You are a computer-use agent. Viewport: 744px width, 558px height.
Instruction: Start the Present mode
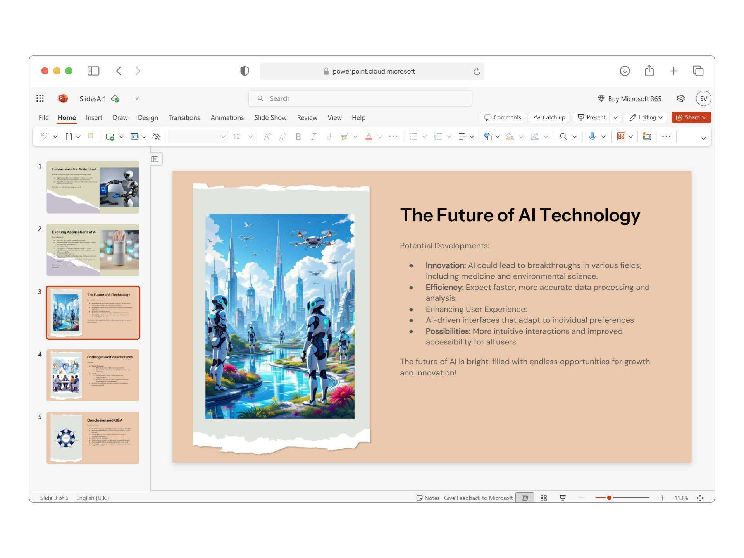[592, 117]
